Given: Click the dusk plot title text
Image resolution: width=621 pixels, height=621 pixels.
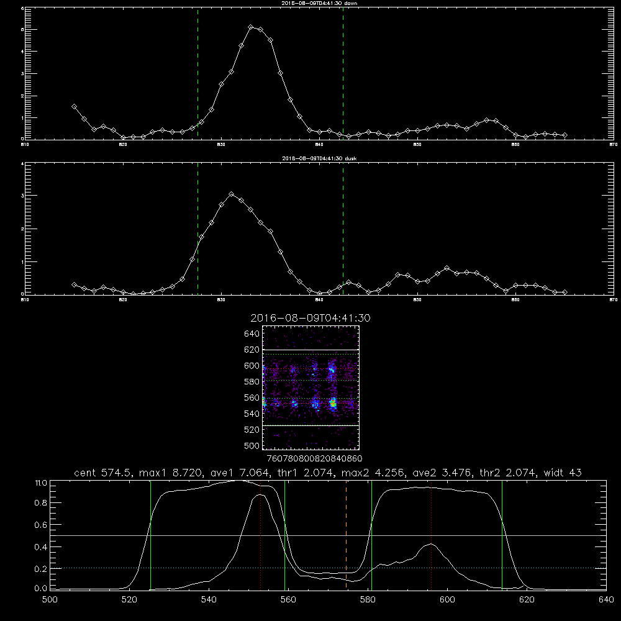Looking at the screenshot, I should click(319, 158).
